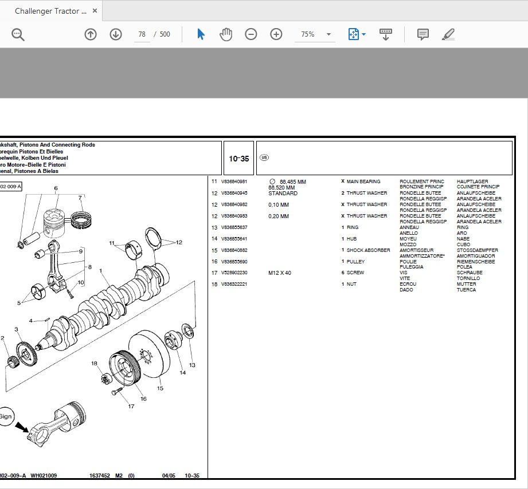
Task: Open the sticky note comment tool
Action: [423, 34]
